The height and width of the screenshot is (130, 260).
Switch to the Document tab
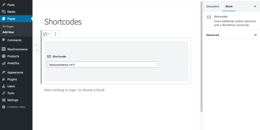coord(213,6)
